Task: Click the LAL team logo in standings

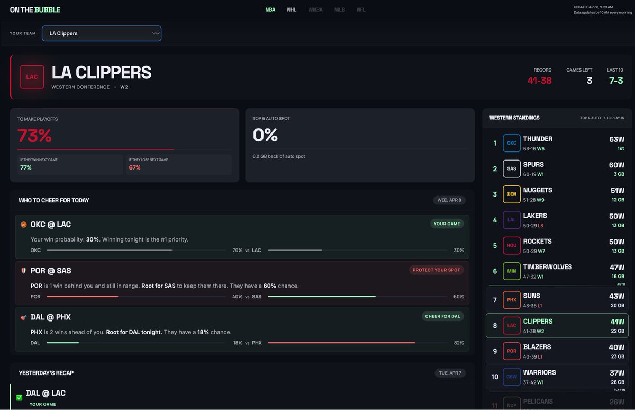Action: pyautogui.click(x=512, y=220)
